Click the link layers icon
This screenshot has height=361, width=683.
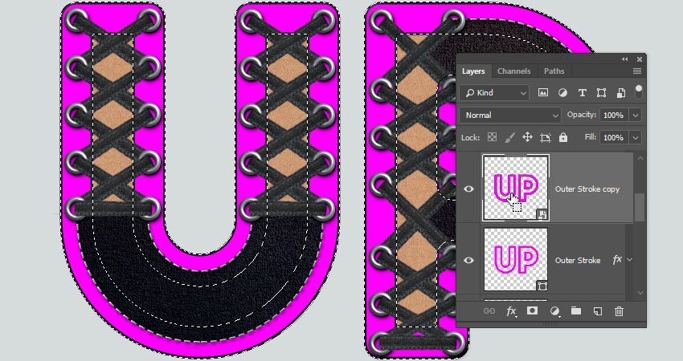coord(489,311)
